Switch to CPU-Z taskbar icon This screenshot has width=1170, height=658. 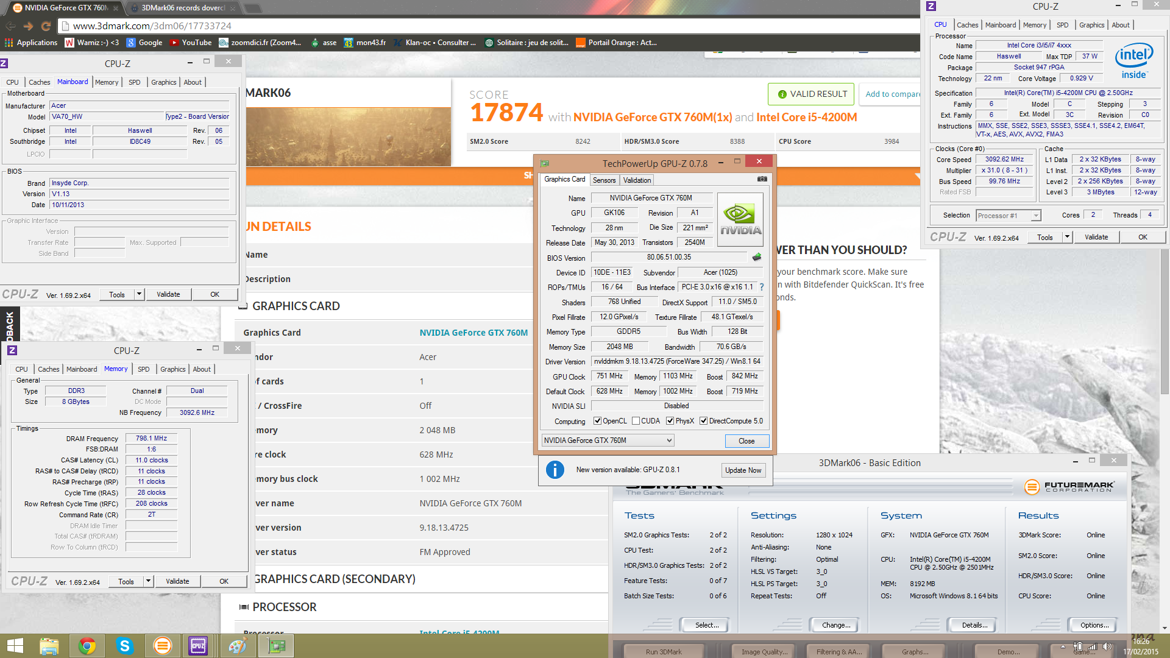pos(199,646)
